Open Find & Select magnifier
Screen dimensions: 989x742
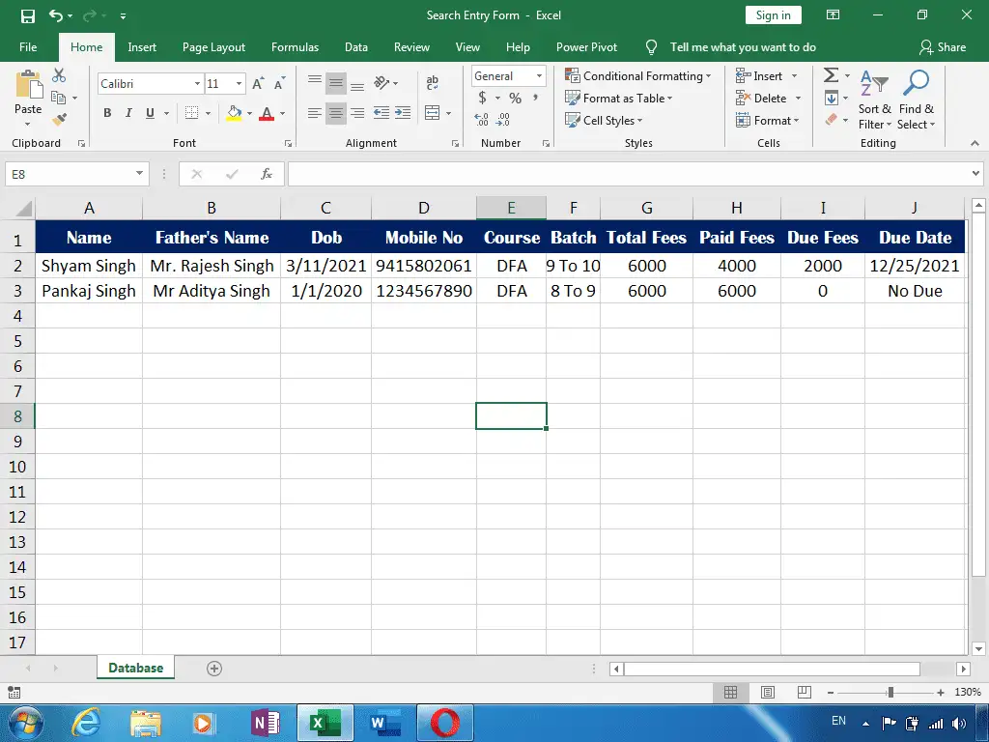tap(916, 100)
